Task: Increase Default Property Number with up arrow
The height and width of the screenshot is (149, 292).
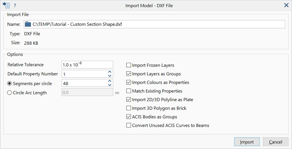Action: point(110,72)
